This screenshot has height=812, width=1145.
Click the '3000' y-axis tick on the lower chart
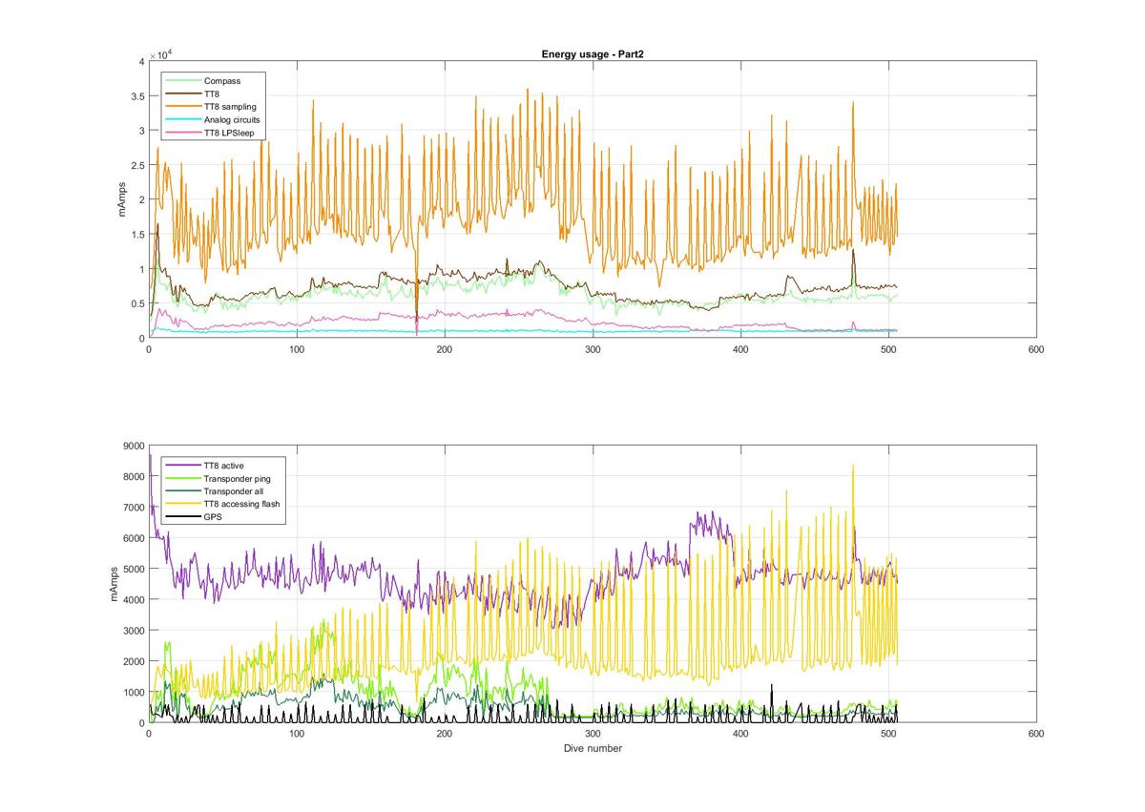[134, 631]
